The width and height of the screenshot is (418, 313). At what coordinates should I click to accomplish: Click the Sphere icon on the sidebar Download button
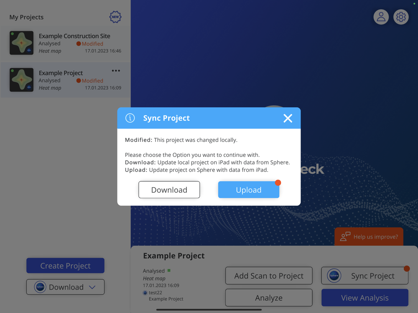(x=40, y=287)
